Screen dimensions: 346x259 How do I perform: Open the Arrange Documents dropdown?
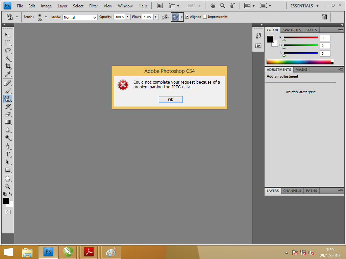point(249,6)
